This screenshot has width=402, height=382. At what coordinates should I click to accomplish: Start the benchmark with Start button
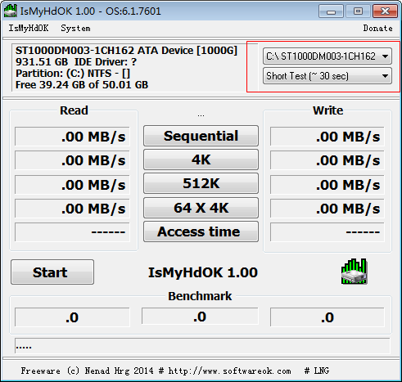[x=52, y=272]
